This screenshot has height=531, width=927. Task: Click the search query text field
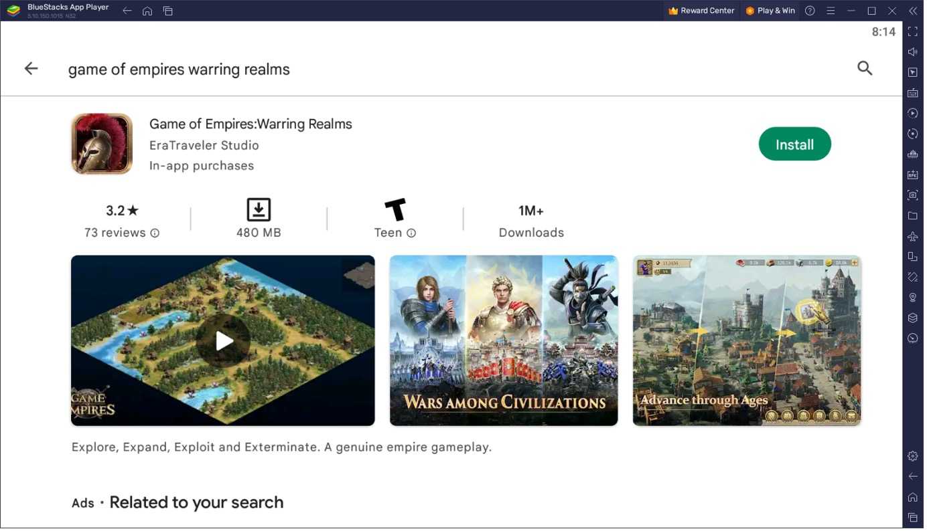pyautogui.click(x=179, y=70)
